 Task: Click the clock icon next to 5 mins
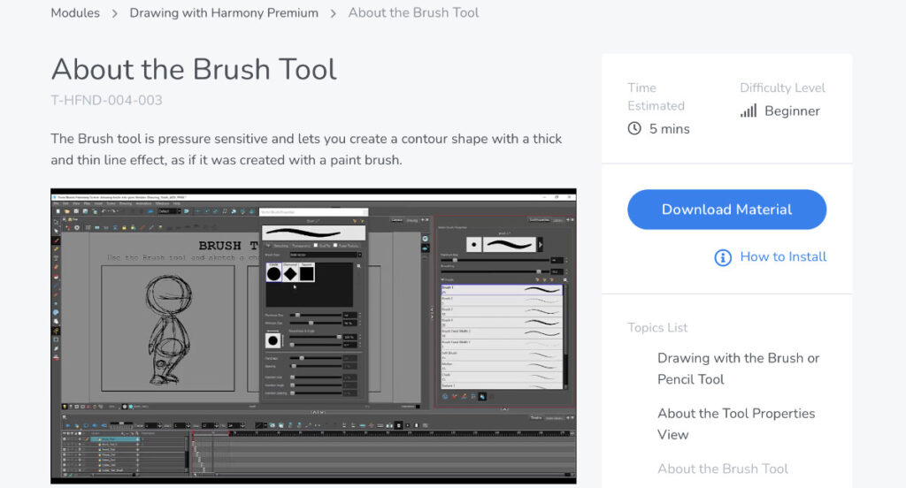click(634, 128)
